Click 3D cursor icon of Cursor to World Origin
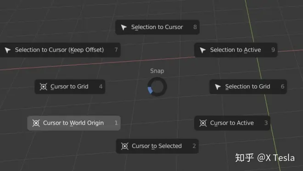 pyautogui.click(x=36, y=123)
